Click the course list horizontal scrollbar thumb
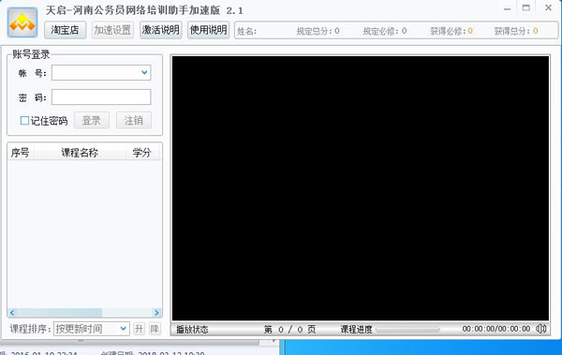 click(59, 313)
